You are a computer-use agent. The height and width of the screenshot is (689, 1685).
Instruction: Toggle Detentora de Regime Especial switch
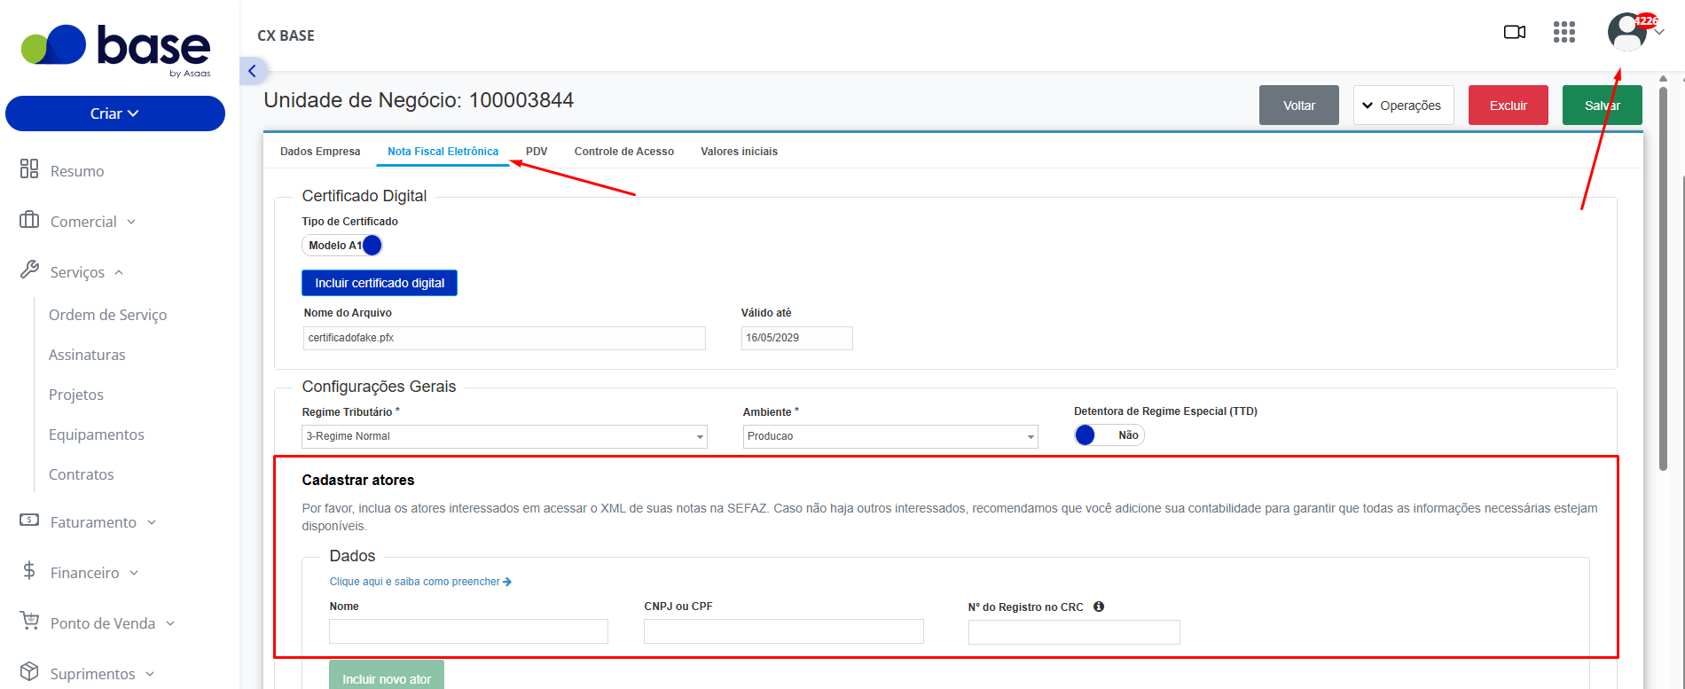point(1109,435)
